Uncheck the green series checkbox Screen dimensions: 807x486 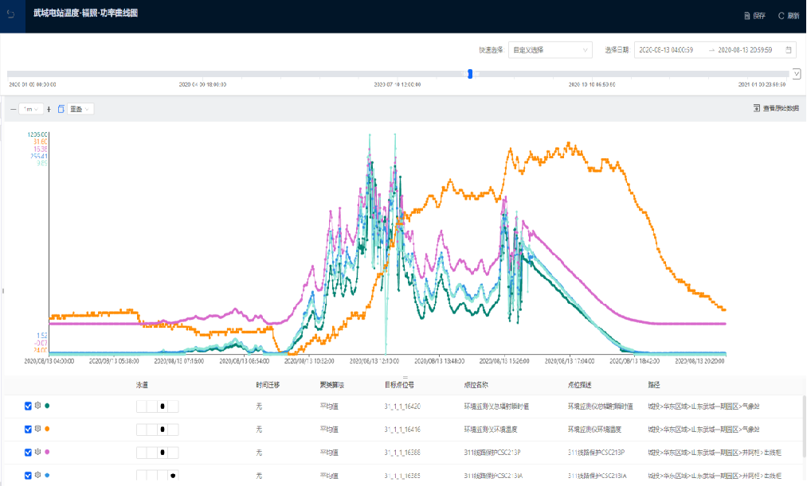[29, 406]
